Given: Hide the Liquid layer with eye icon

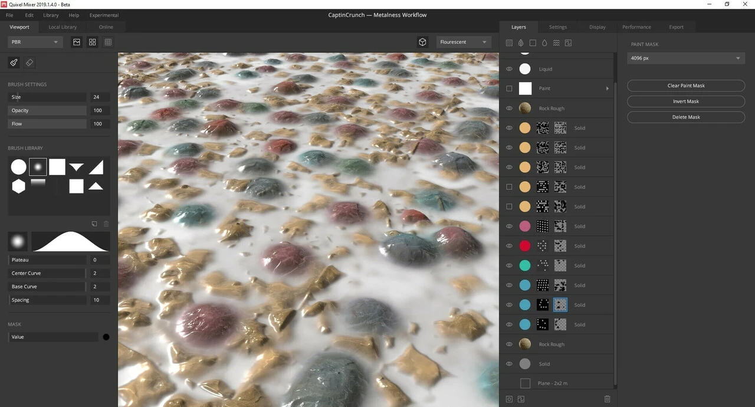Looking at the screenshot, I should (x=509, y=69).
